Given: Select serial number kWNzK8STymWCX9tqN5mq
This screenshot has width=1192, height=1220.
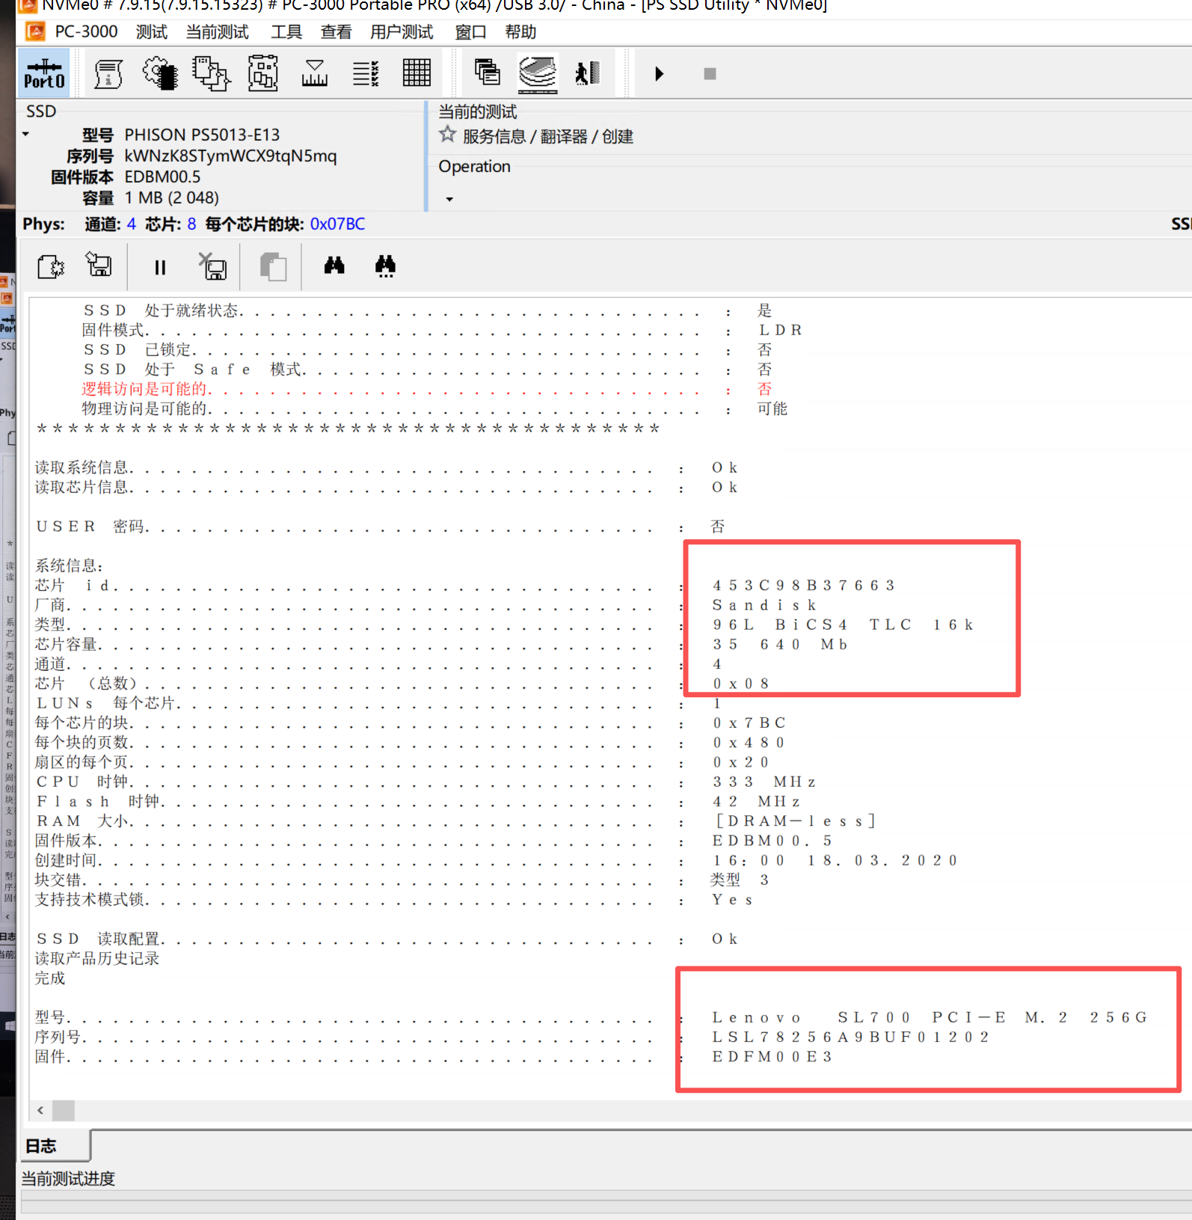Looking at the screenshot, I should click(x=230, y=156).
